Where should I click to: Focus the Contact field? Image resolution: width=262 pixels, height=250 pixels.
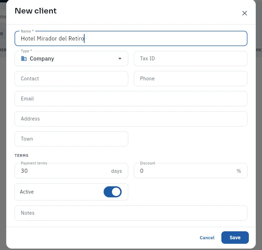click(x=71, y=79)
